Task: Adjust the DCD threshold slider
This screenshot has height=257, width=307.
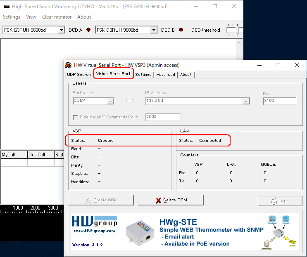Action: coord(238,30)
